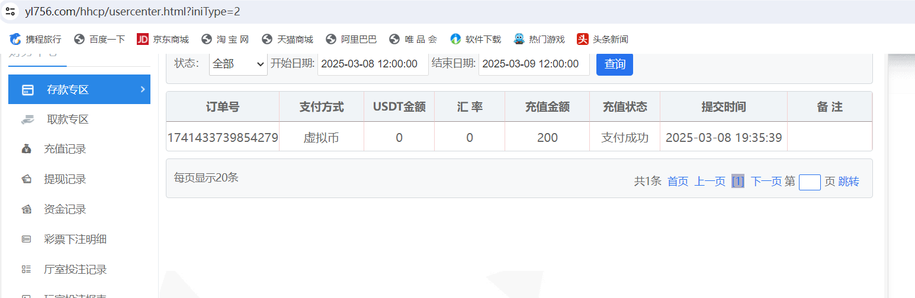Open the 天猫商城 bookmark
The width and height of the screenshot is (915, 298).
[287, 40]
